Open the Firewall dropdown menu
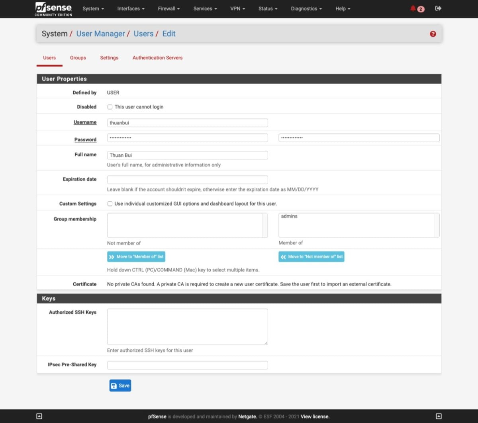Image resolution: width=478 pixels, height=423 pixels. [168, 8]
